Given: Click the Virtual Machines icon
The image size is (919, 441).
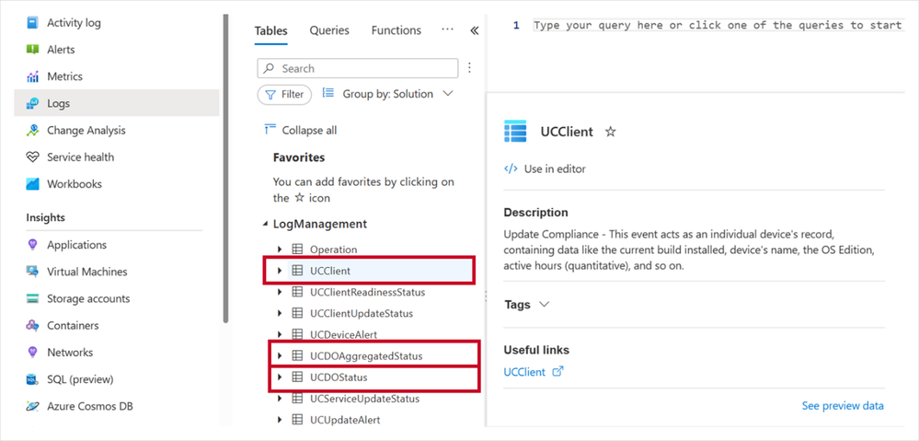Looking at the screenshot, I should pos(33,272).
